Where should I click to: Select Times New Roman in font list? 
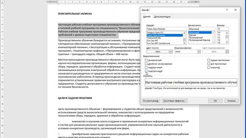165,35
